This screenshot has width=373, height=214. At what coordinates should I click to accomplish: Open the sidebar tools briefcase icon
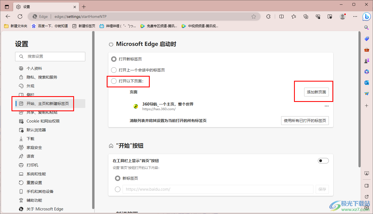tap(367, 50)
